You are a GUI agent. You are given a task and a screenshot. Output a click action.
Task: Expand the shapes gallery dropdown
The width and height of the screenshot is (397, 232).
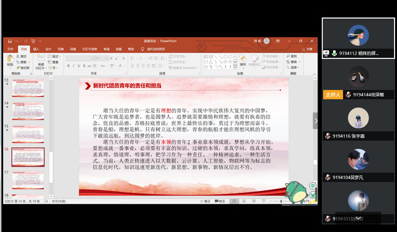tap(235, 67)
